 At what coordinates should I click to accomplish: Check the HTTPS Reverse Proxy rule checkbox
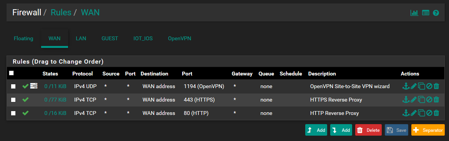pos(13,100)
